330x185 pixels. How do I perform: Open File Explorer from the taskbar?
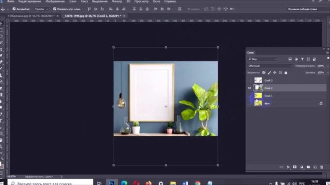click(173, 183)
